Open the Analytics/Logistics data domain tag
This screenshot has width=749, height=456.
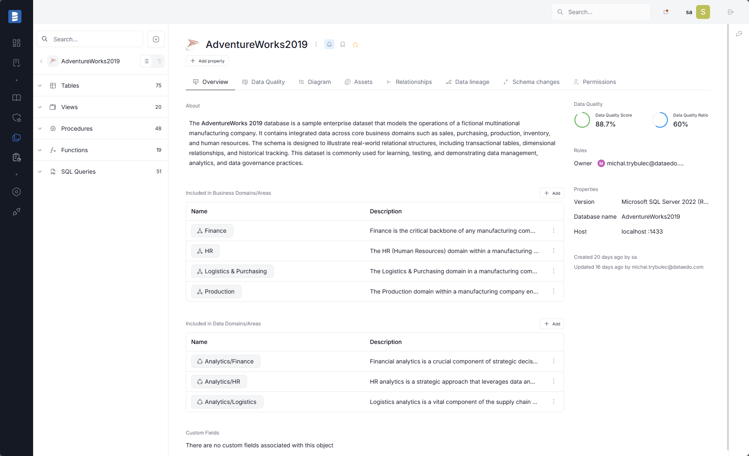click(x=227, y=402)
